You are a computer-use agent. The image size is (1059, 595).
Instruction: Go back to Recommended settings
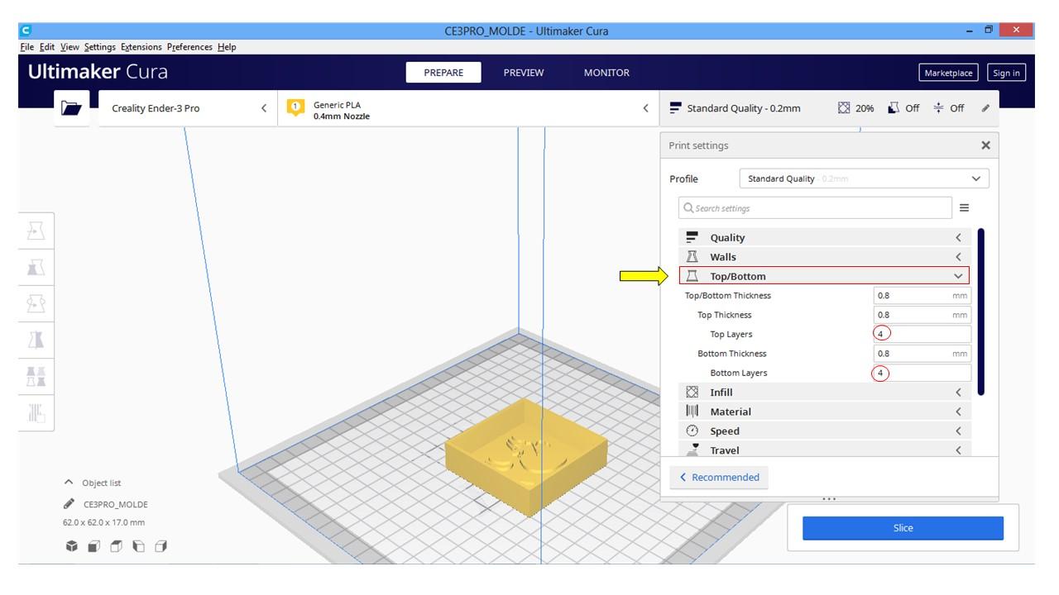point(719,478)
